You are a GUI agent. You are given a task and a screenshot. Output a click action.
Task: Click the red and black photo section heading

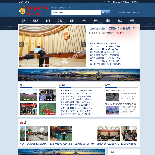(x=23, y=122)
